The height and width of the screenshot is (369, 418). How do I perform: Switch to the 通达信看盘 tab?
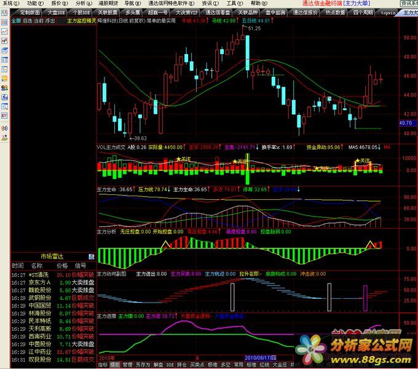pyautogui.click(x=218, y=12)
